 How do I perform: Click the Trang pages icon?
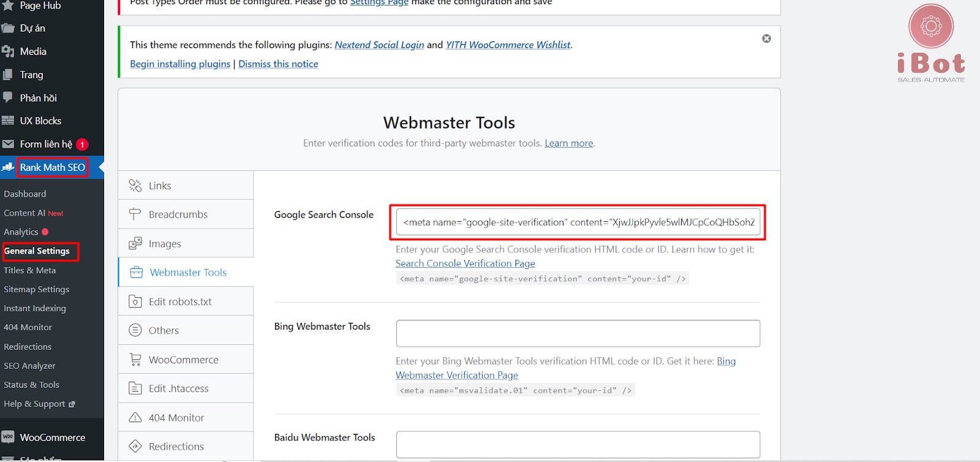coord(8,75)
